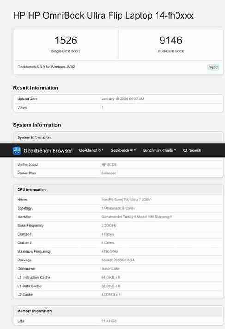Click the Balanced power plan value
The width and height of the screenshot is (225, 329).
tap(109, 173)
